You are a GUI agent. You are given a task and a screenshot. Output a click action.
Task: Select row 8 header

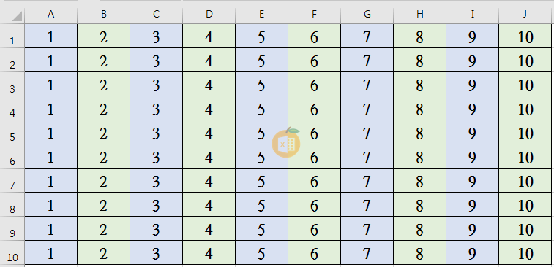12,204
